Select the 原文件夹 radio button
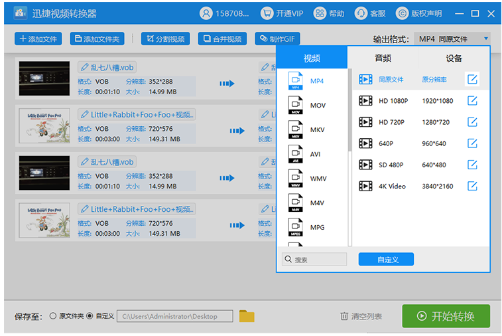The image size is (502, 336). click(x=53, y=316)
